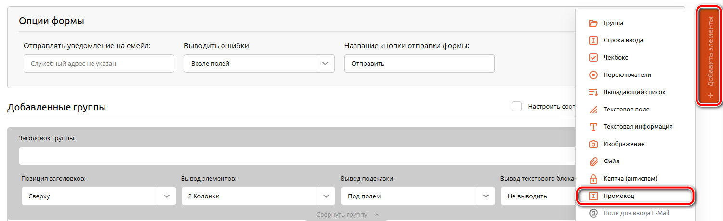Click the notification email input field
The height and width of the screenshot is (221, 723).
point(99,63)
